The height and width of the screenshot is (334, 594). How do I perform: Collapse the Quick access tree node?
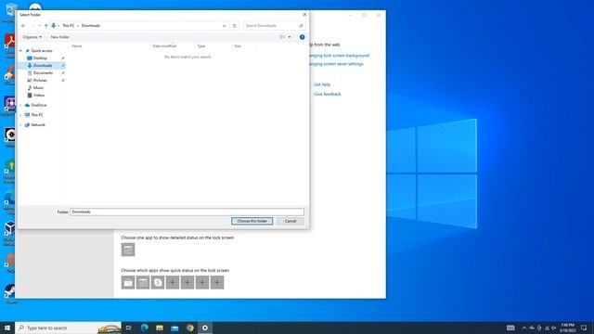click(20, 51)
